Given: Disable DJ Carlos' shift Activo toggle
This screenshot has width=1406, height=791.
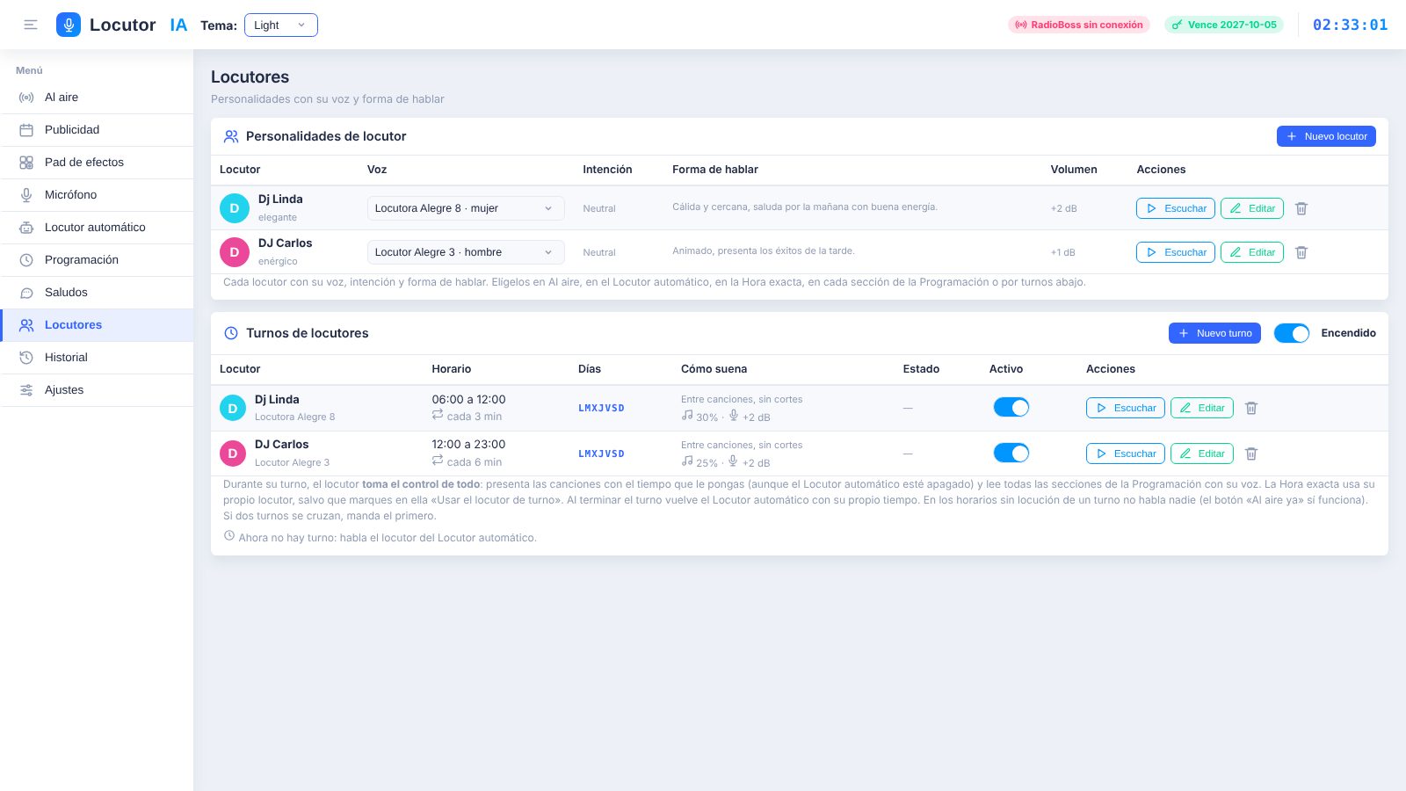Looking at the screenshot, I should (x=1011, y=453).
